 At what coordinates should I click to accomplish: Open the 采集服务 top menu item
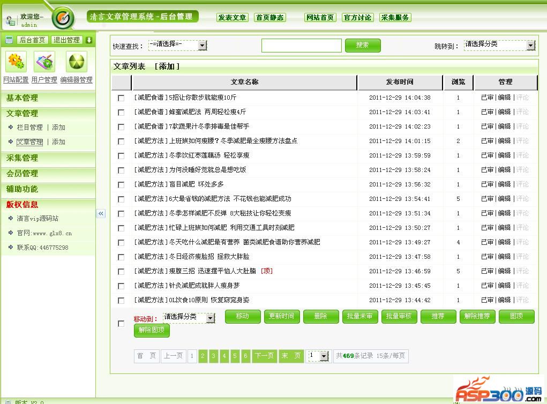(x=395, y=18)
